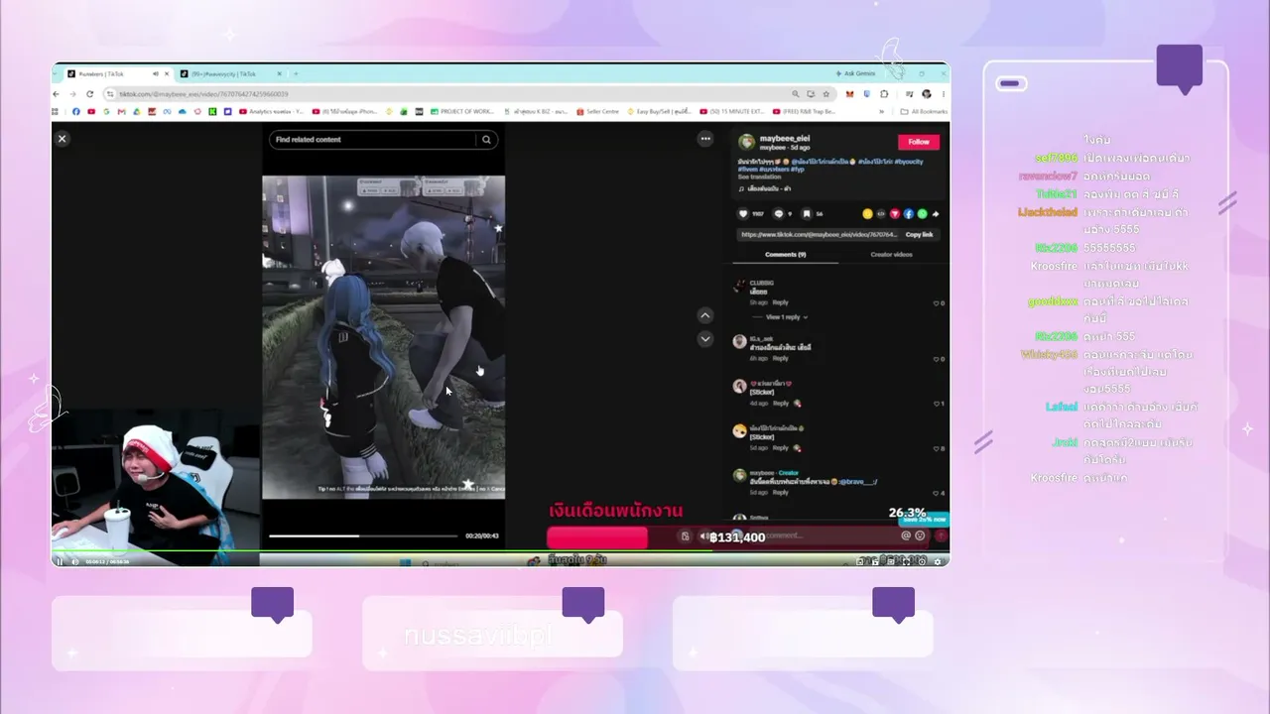Image resolution: width=1270 pixels, height=714 pixels.
Task: Reply to the CLUBSIG comment
Action: pyautogui.click(x=781, y=302)
